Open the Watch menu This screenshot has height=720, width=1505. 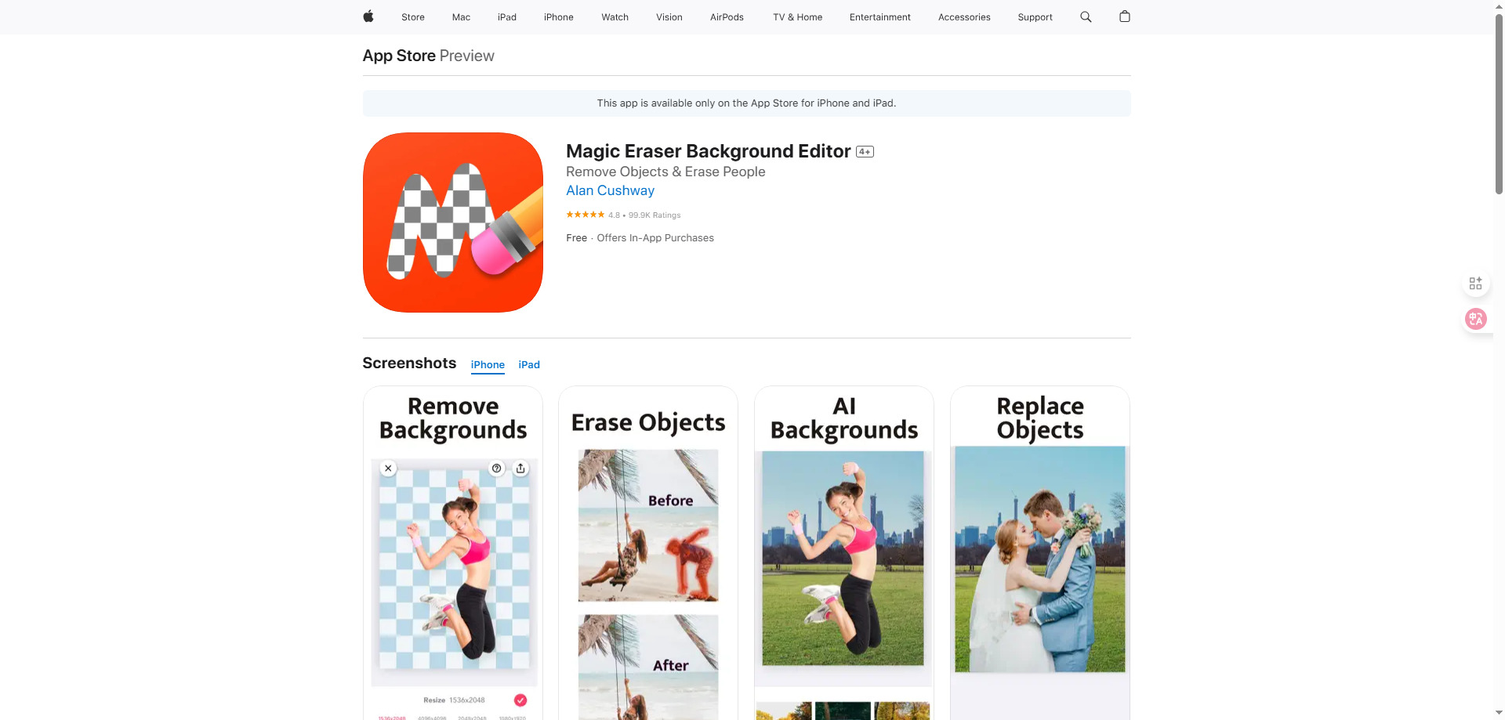[x=615, y=17]
